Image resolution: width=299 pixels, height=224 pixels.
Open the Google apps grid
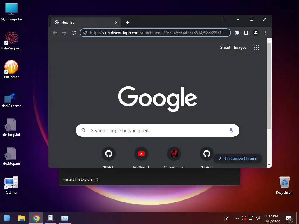257,48
